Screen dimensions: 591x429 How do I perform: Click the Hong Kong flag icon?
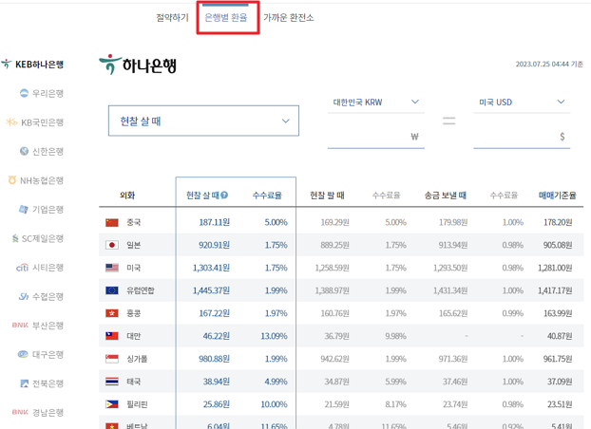pyautogui.click(x=112, y=313)
